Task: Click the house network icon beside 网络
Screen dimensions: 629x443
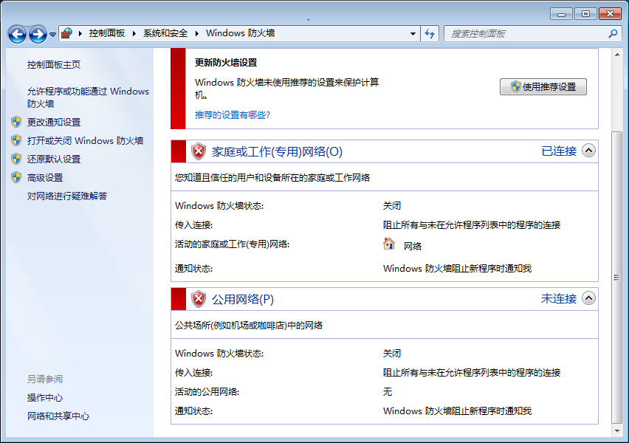Action: tap(389, 244)
